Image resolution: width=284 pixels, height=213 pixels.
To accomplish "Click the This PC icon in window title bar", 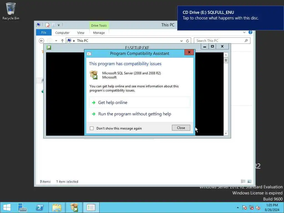I will tap(38, 25).
